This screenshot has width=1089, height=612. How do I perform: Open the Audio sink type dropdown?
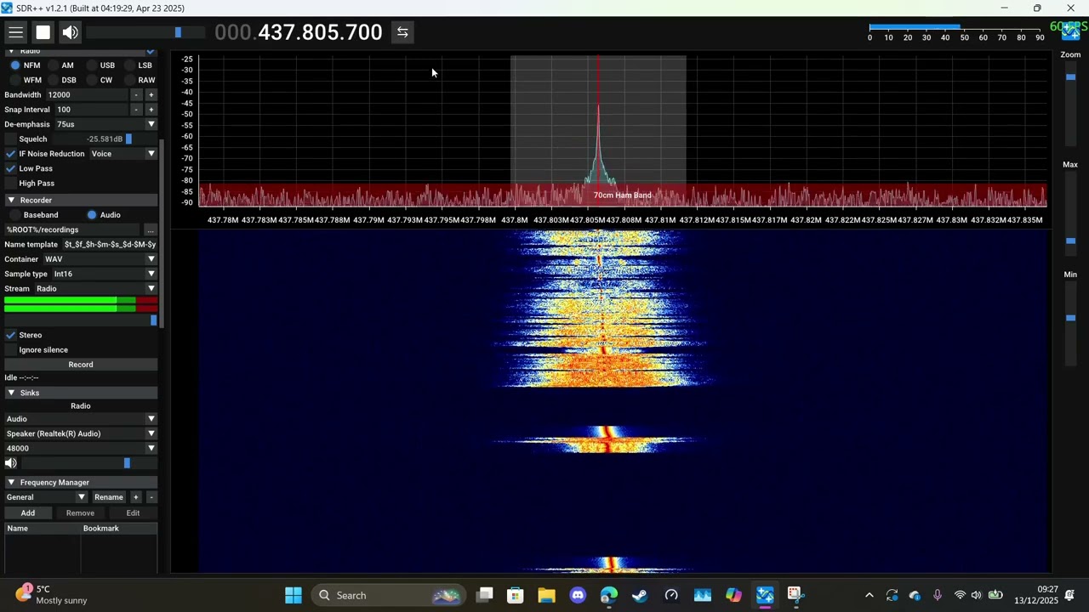(x=81, y=419)
